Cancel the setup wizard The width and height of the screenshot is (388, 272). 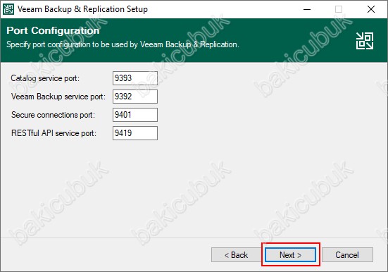[347, 254]
